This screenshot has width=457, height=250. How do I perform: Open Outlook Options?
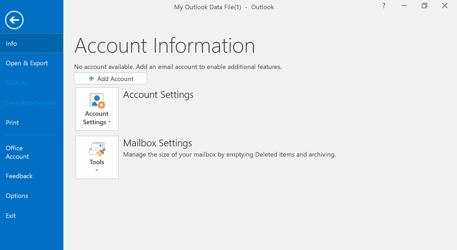[17, 196]
